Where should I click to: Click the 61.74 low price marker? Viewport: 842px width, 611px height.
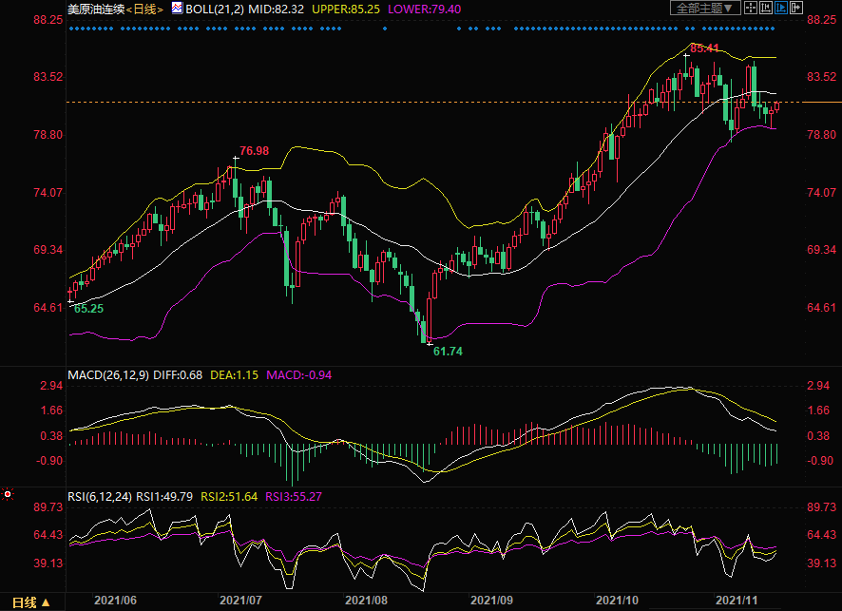pyautogui.click(x=448, y=352)
